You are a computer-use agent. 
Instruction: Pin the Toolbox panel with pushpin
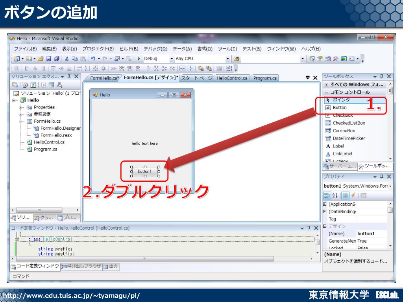(382, 76)
